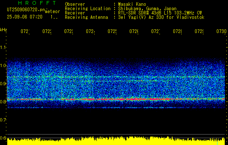Click the RTL-SDR SDR# receiver description
228x145 pixels.
(160, 13)
